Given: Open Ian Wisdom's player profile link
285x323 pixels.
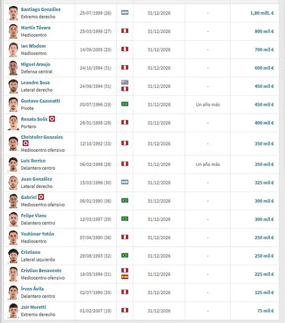Looking at the screenshot, I should (33, 46).
